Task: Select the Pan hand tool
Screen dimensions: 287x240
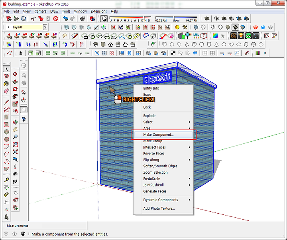Action: (x=15, y=129)
